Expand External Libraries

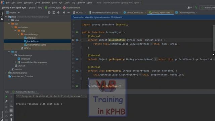click(6, 73)
